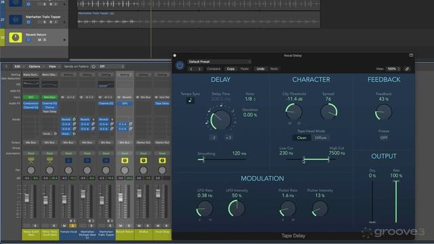Toggle power on Manhattan Trails Topper track header

tap(28, 22)
